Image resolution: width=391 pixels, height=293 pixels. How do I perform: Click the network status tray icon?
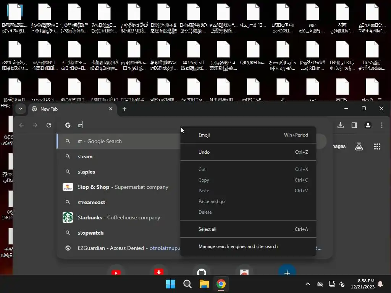(x=332, y=284)
